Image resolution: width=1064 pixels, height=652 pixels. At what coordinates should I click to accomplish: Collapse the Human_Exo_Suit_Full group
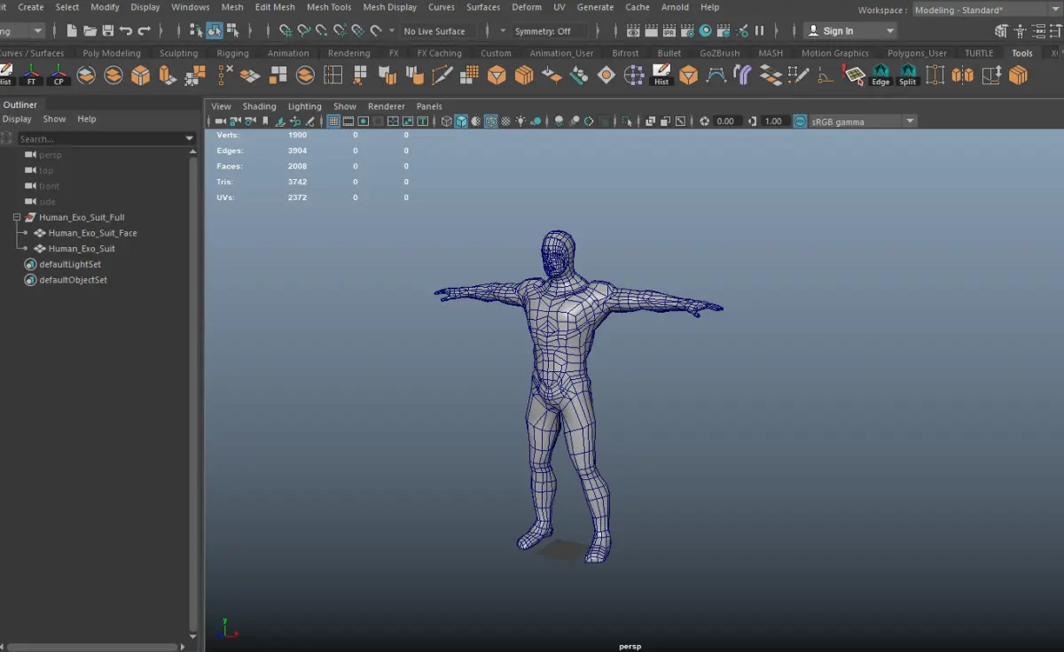pos(17,217)
